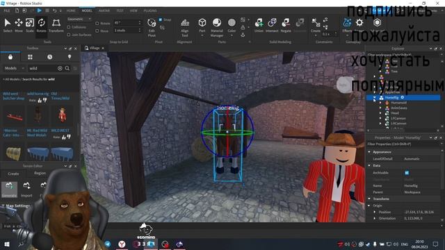Select the AnimSaves item in Explorer
Viewport: 445px width, 250px height.
point(398,108)
